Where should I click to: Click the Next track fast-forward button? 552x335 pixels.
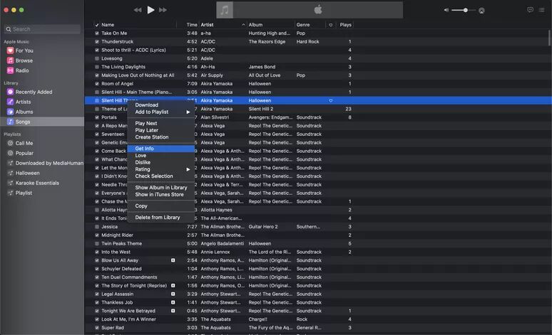163,10
